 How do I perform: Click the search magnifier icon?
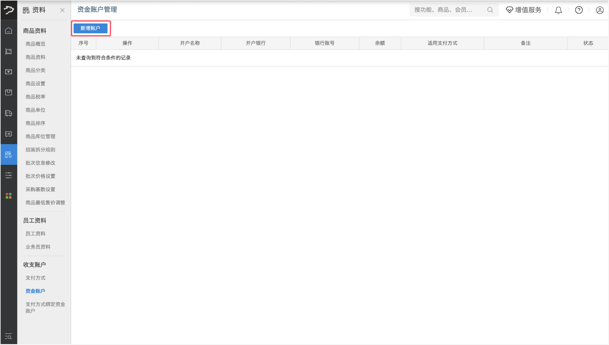click(x=490, y=10)
